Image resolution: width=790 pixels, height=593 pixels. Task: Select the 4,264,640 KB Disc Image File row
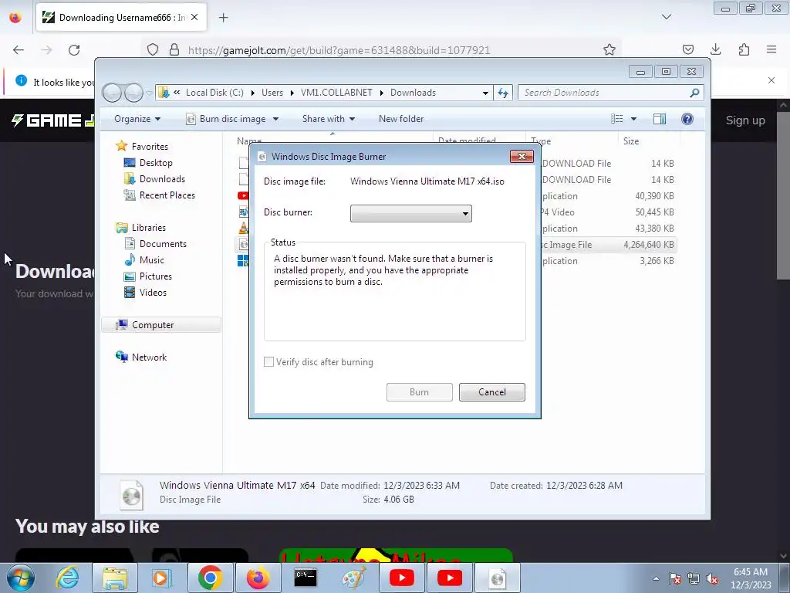point(456,245)
